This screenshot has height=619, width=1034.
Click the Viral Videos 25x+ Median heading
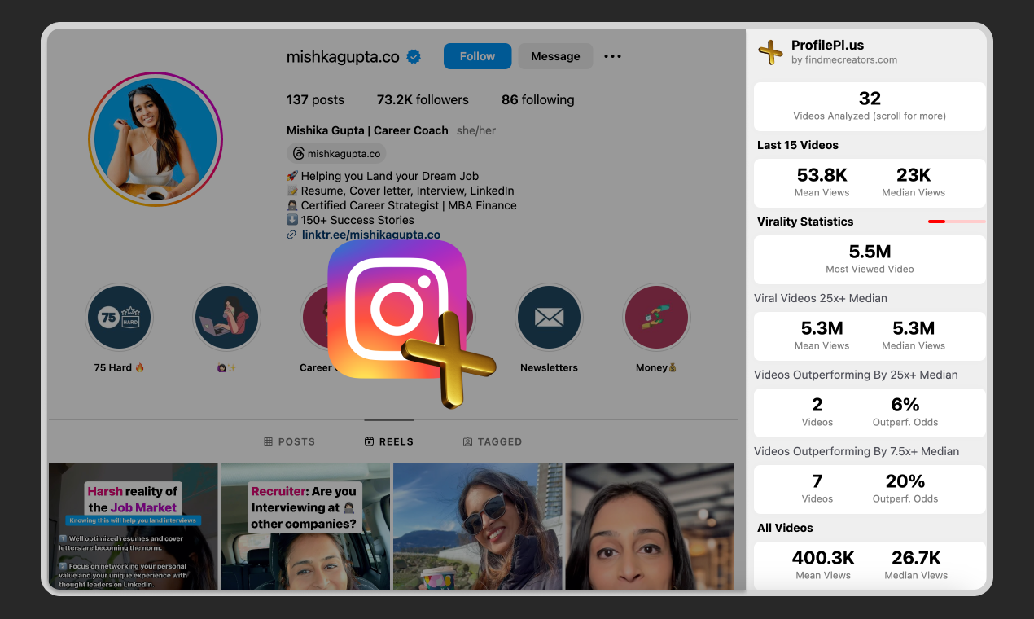(x=821, y=298)
